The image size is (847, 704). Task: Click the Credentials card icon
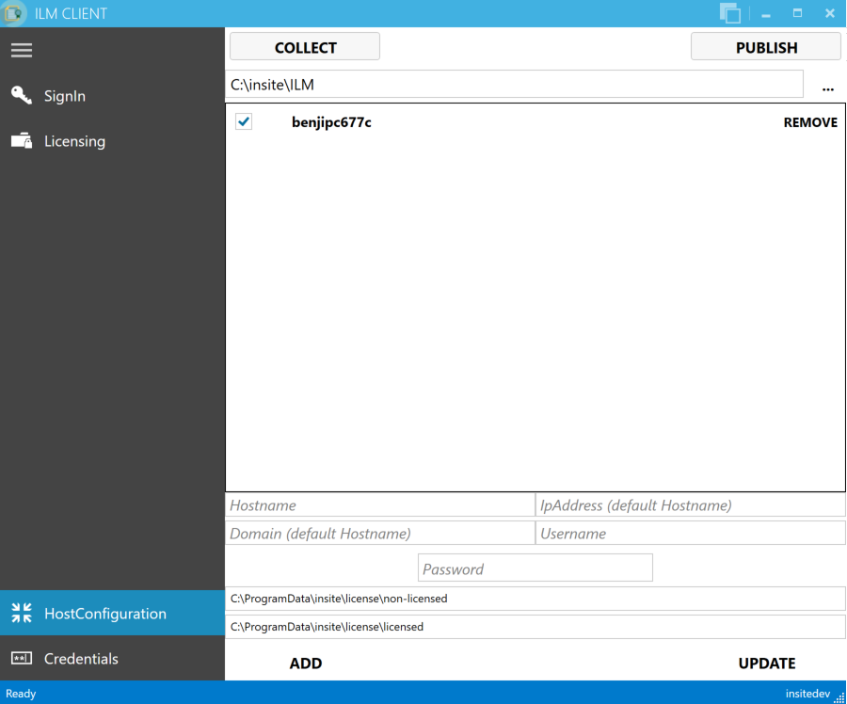pyautogui.click(x=21, y=658)
